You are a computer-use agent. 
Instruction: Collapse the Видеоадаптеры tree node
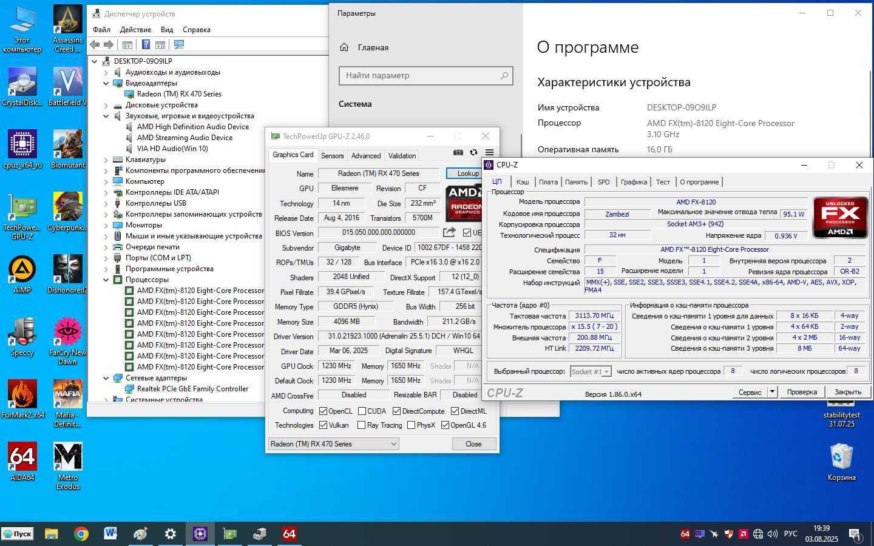(x=106, y=83)
